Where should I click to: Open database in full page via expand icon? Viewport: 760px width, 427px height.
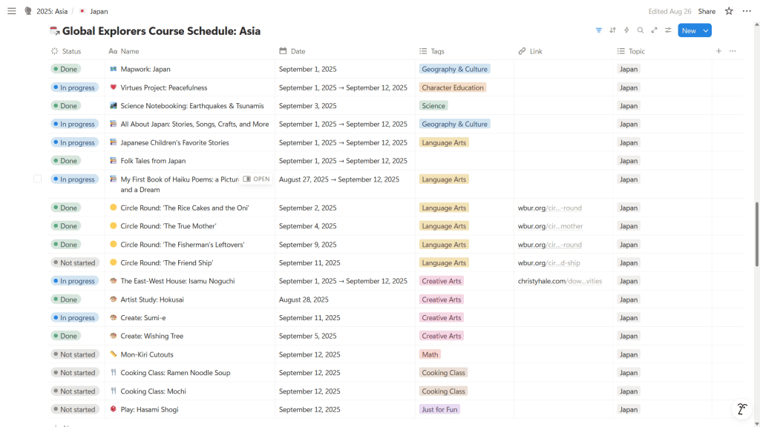(x=654, y=30)
